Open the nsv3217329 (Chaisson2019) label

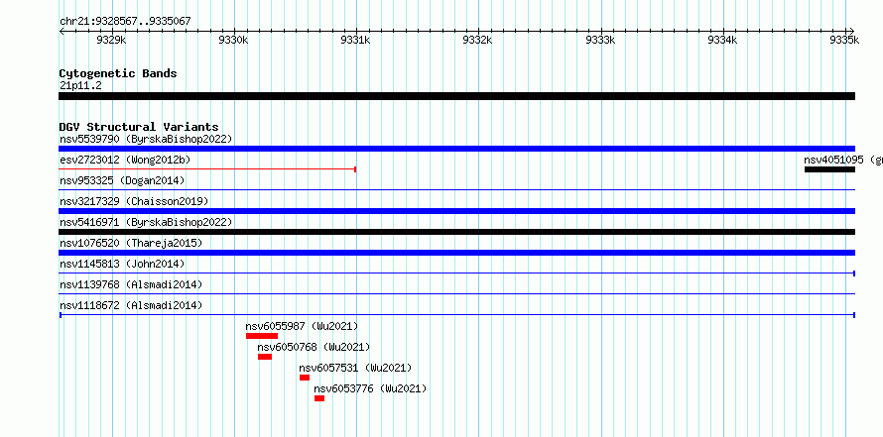click(134, 201)
